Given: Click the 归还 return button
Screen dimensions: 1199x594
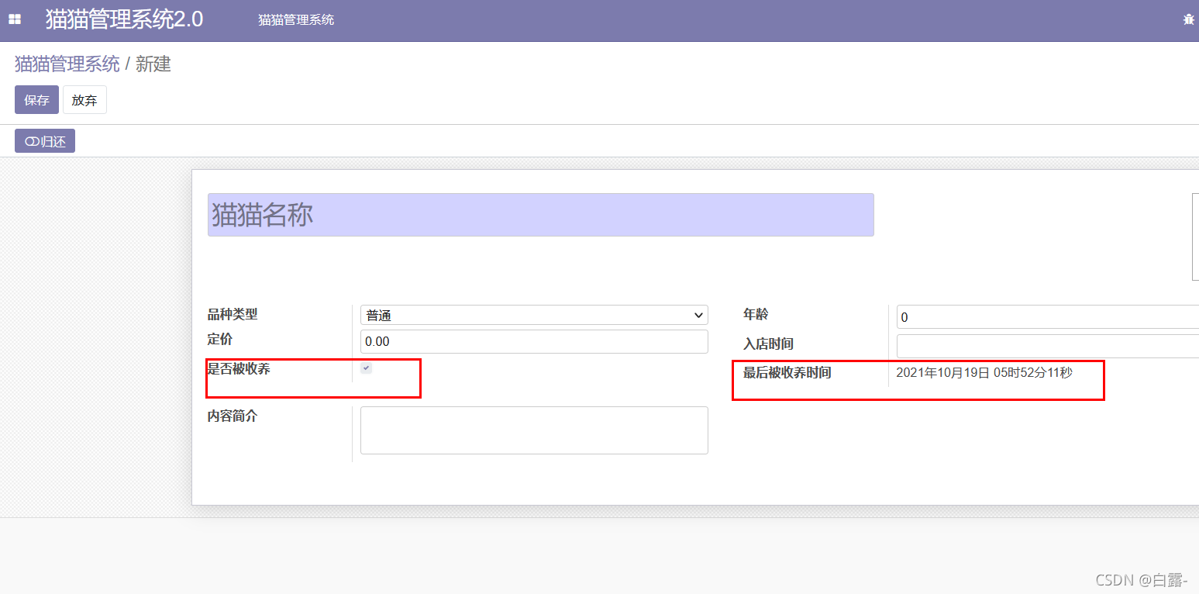Looking at the screenshot, I should [45, 141].
